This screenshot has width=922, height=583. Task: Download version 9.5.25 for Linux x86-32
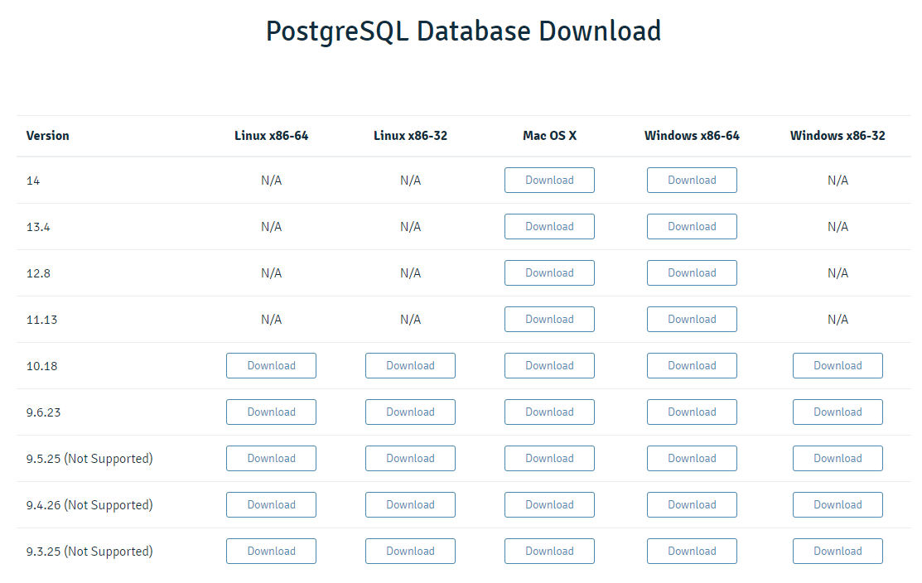[x=410, y=459]
